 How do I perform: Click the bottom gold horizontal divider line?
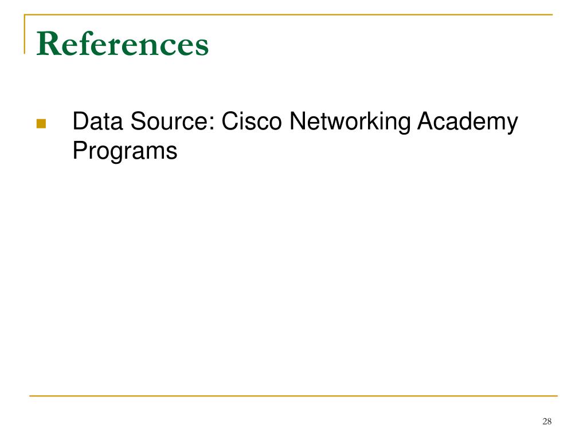pos(293,395)
